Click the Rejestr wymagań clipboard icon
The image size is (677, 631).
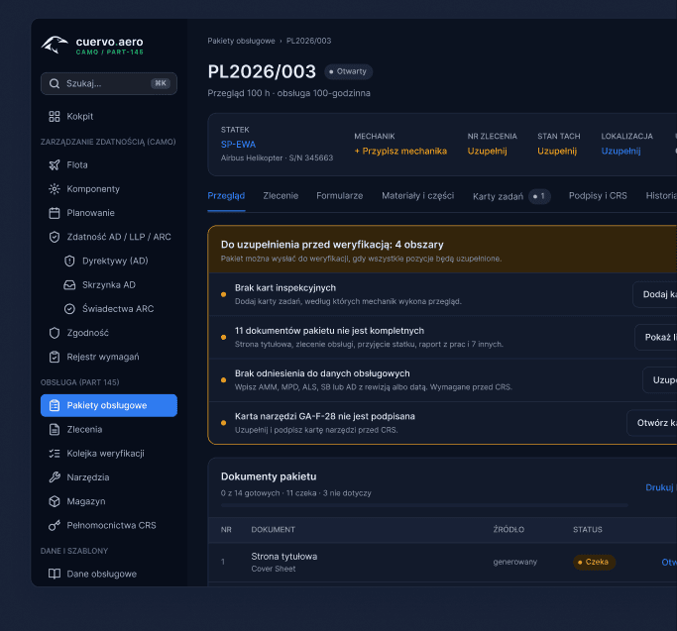tap(55, 357)
